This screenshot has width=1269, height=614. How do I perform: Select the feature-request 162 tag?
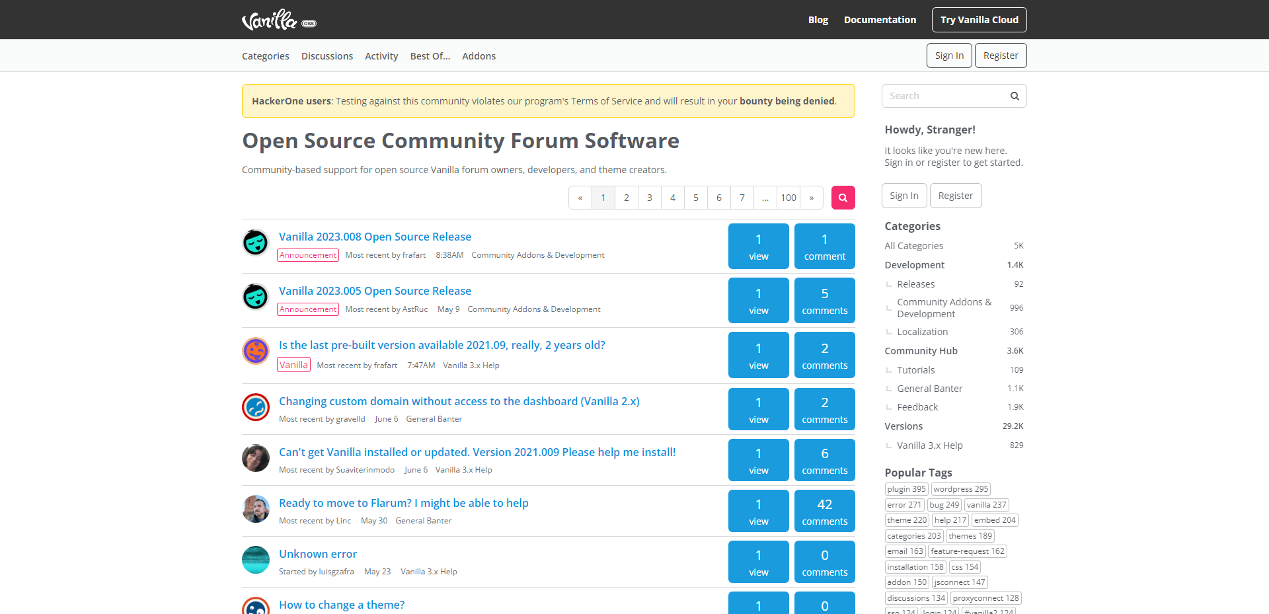pyautogui.click(x=967, y=551)
